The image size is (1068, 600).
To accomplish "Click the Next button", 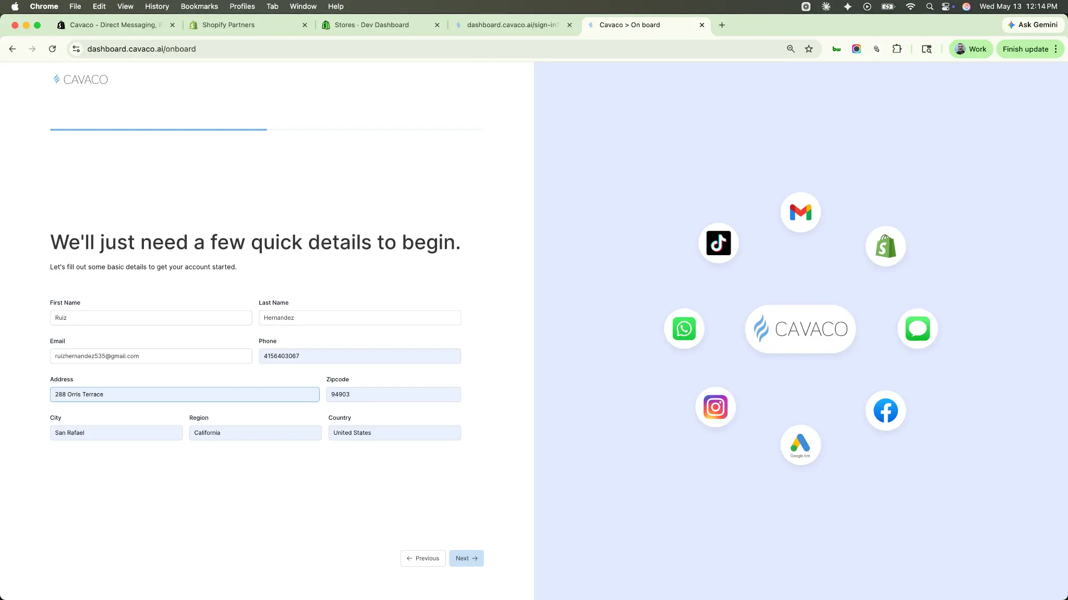I will pyautogui.click(x=466, y=558).
